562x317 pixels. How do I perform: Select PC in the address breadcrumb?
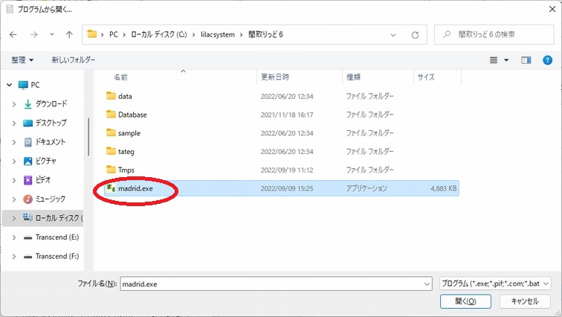tap(113, 34)
